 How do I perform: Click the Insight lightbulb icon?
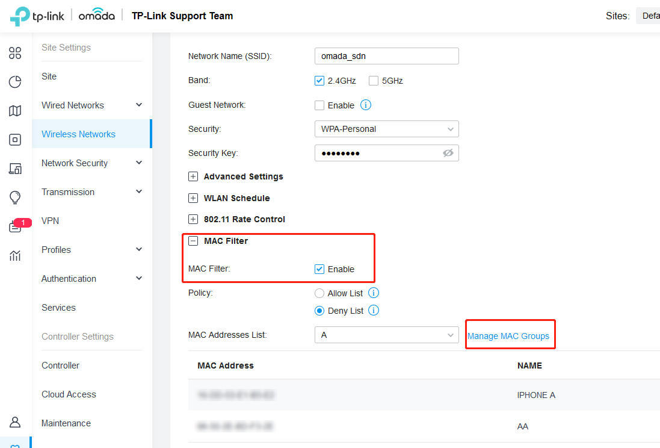click(15, 198)
